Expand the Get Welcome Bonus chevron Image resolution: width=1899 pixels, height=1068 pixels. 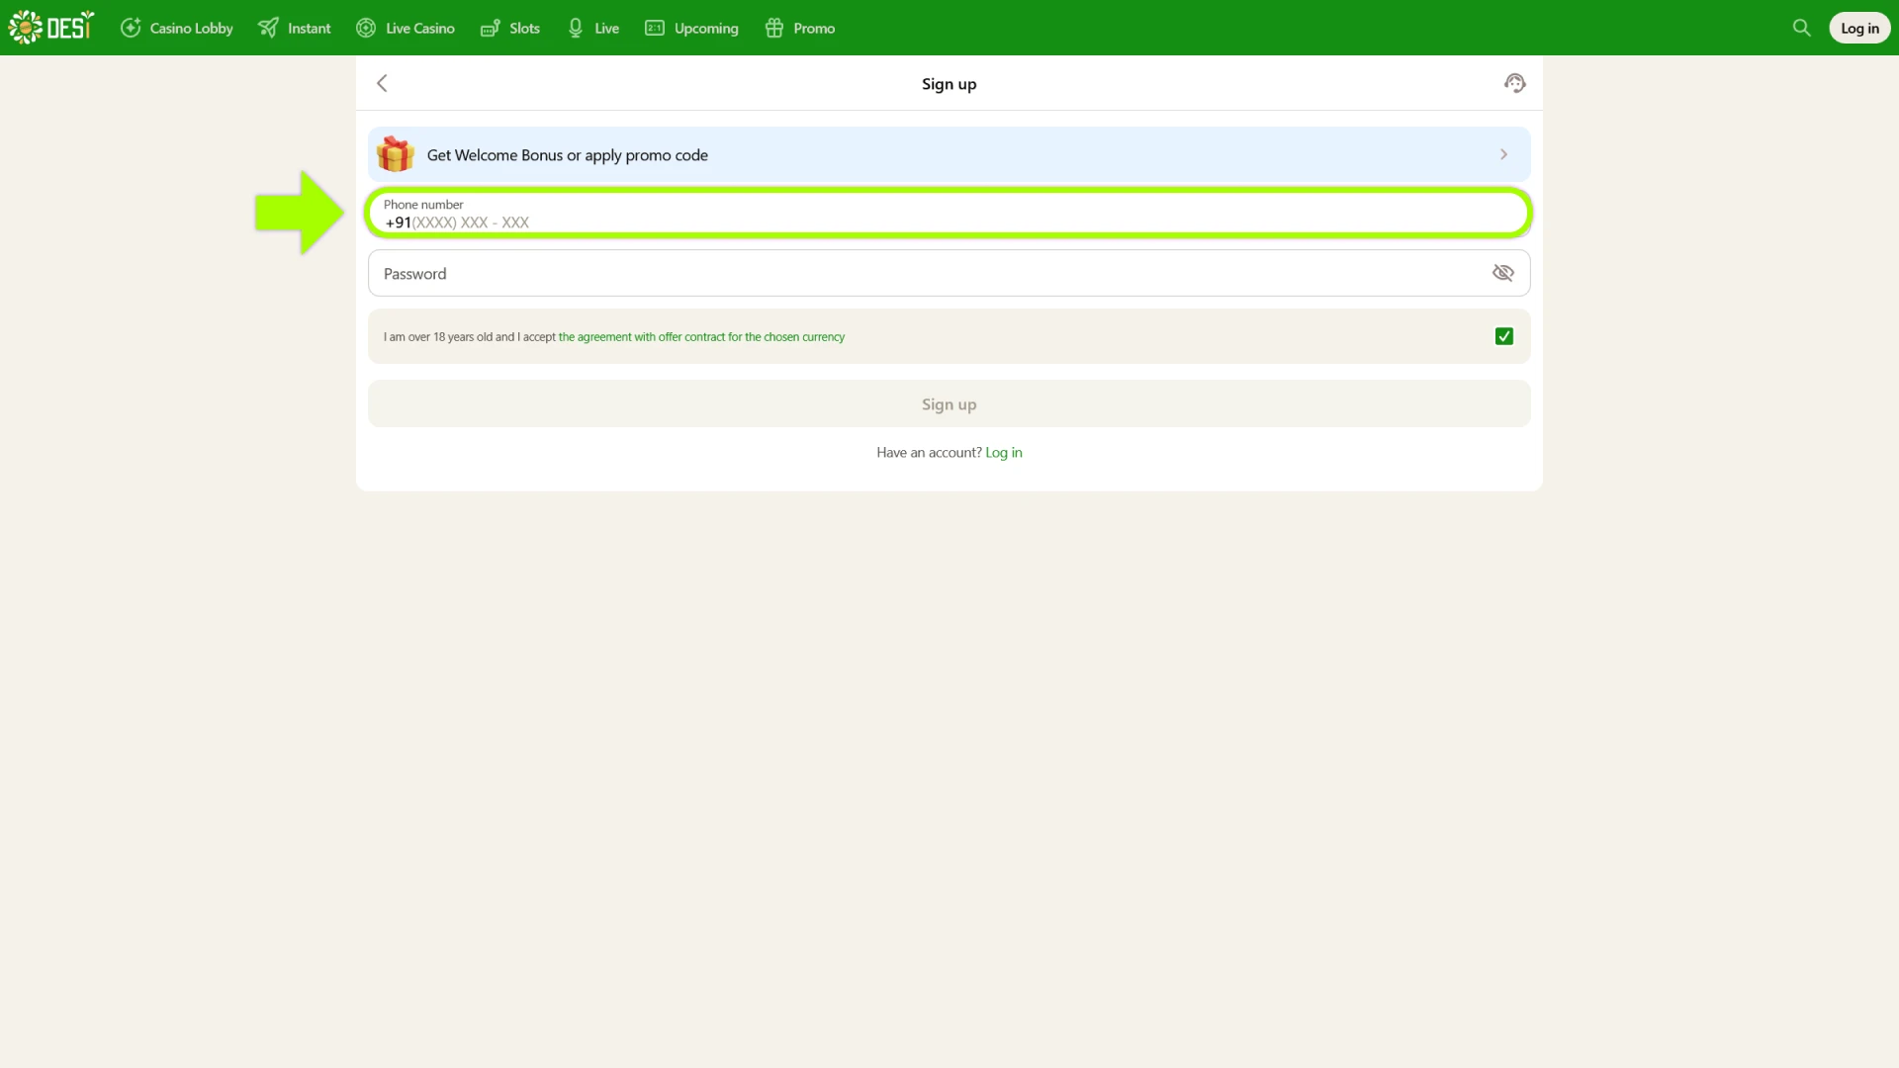point(1502,154)
